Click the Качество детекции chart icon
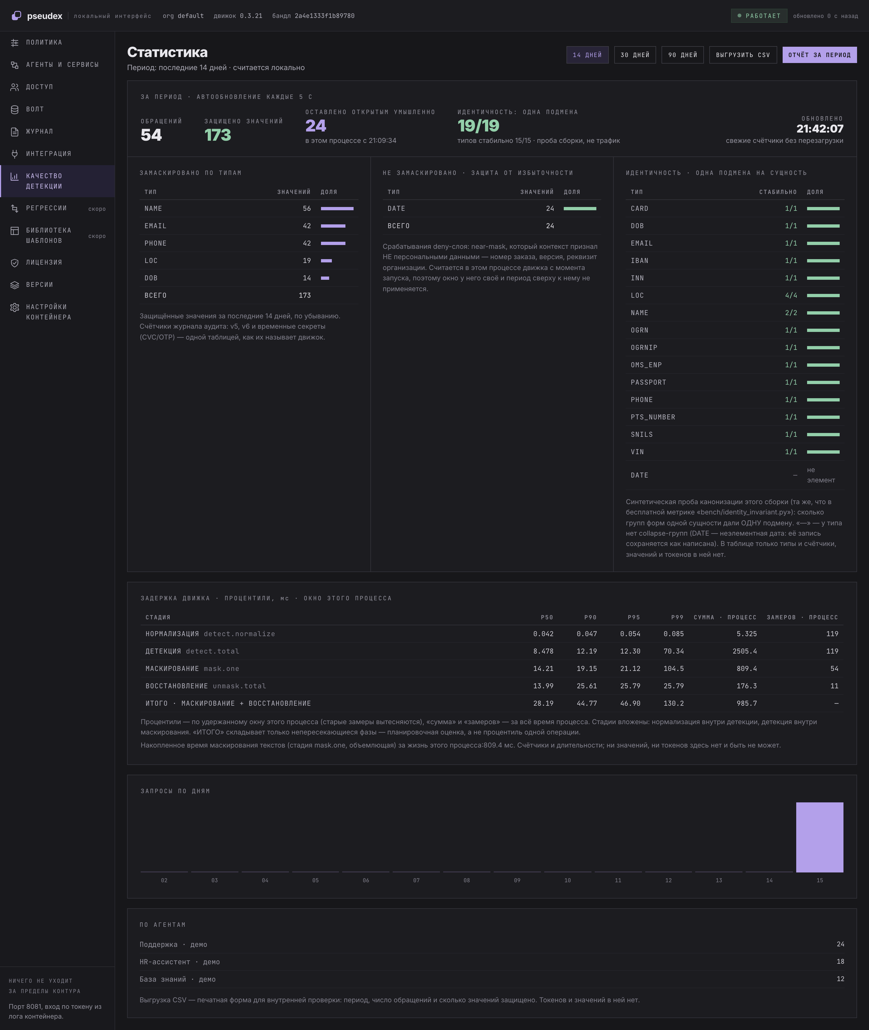The height and width of the screenshot is (1030, 869). pos(15,177)
